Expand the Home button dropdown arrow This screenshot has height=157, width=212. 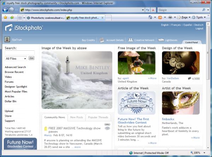coord(155,17)
